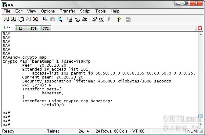Click the "Serial0/0" interface text
The width and height of the screenshot is (205, 135).
[53, 105]
